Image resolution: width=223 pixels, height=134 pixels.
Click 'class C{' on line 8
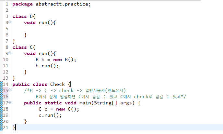[24, 47]
